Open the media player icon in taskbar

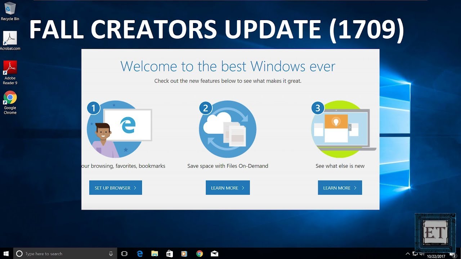184,254
